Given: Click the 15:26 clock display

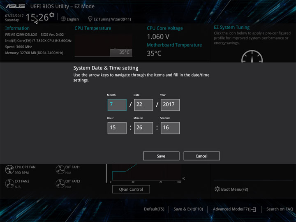Looking at the screenshot, I should click(37, 17).
